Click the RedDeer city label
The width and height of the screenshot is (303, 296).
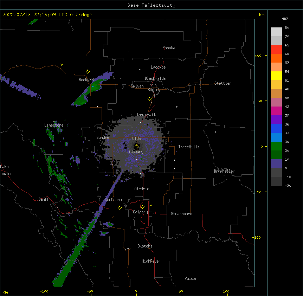tap(155, 90)
